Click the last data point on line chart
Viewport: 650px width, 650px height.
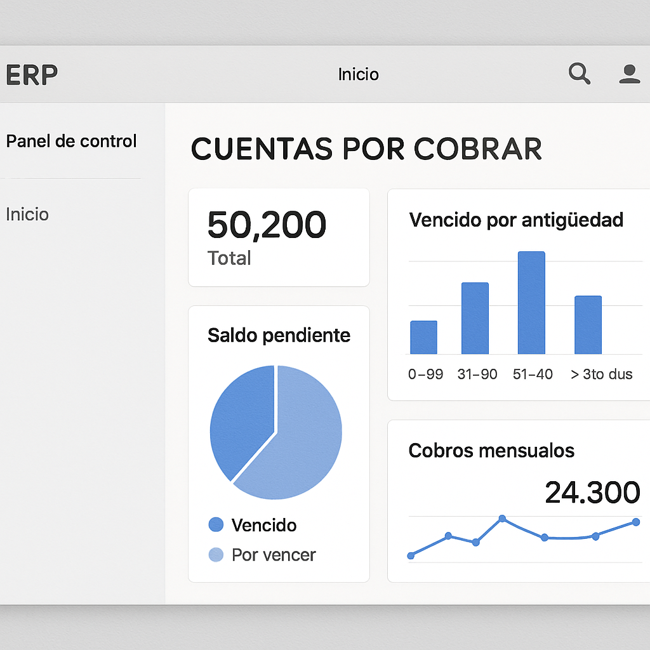tap(635, 522)
